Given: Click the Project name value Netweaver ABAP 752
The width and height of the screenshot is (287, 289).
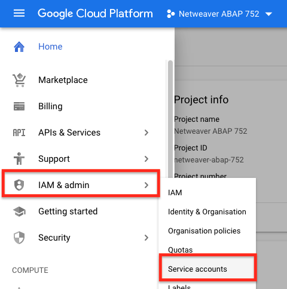Looking at the screenshot, I should click(210, 131).
